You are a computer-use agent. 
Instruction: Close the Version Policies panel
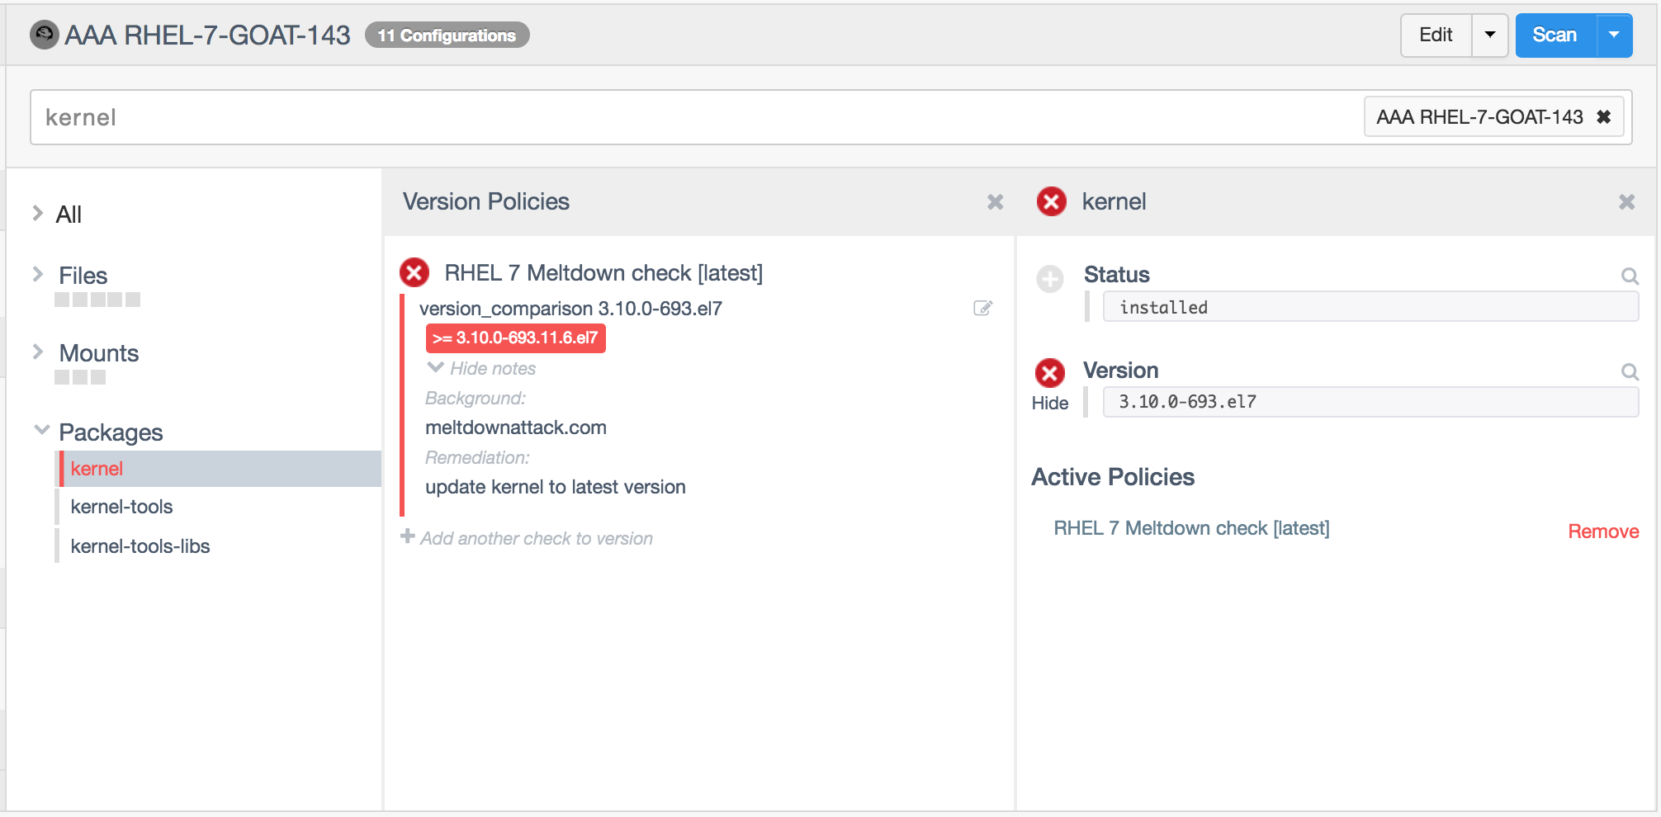pos(995,202)
